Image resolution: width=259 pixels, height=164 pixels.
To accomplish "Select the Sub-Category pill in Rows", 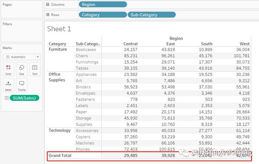I will click(x=152, y=15).
